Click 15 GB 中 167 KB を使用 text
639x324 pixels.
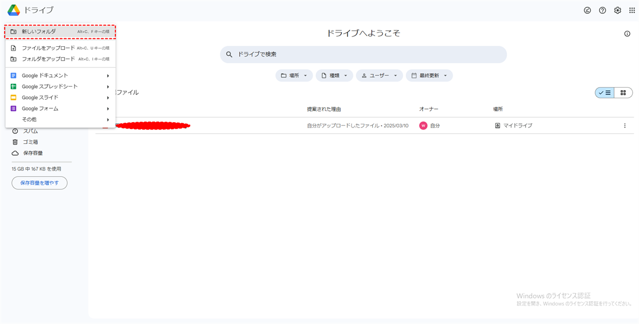coord(36,169)
